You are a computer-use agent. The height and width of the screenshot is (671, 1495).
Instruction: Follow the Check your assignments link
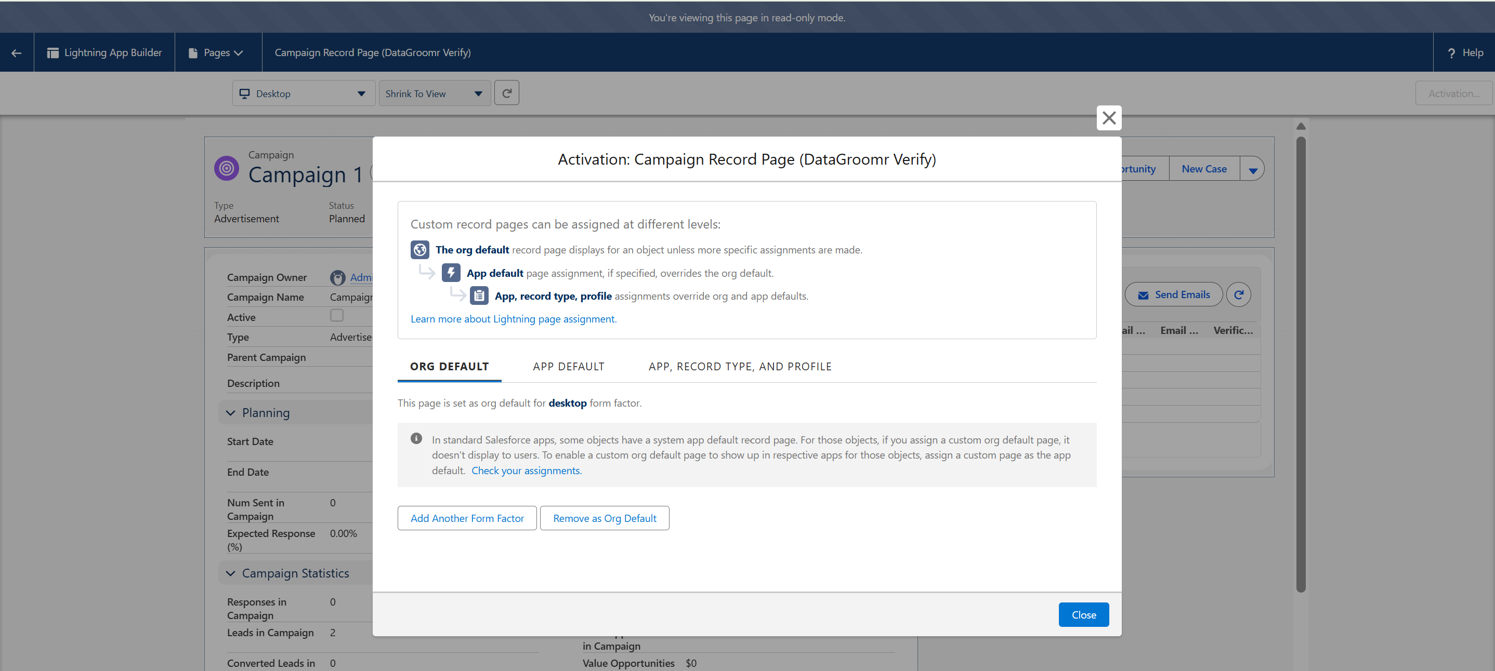pyautogui.click(x=527, y=471)
